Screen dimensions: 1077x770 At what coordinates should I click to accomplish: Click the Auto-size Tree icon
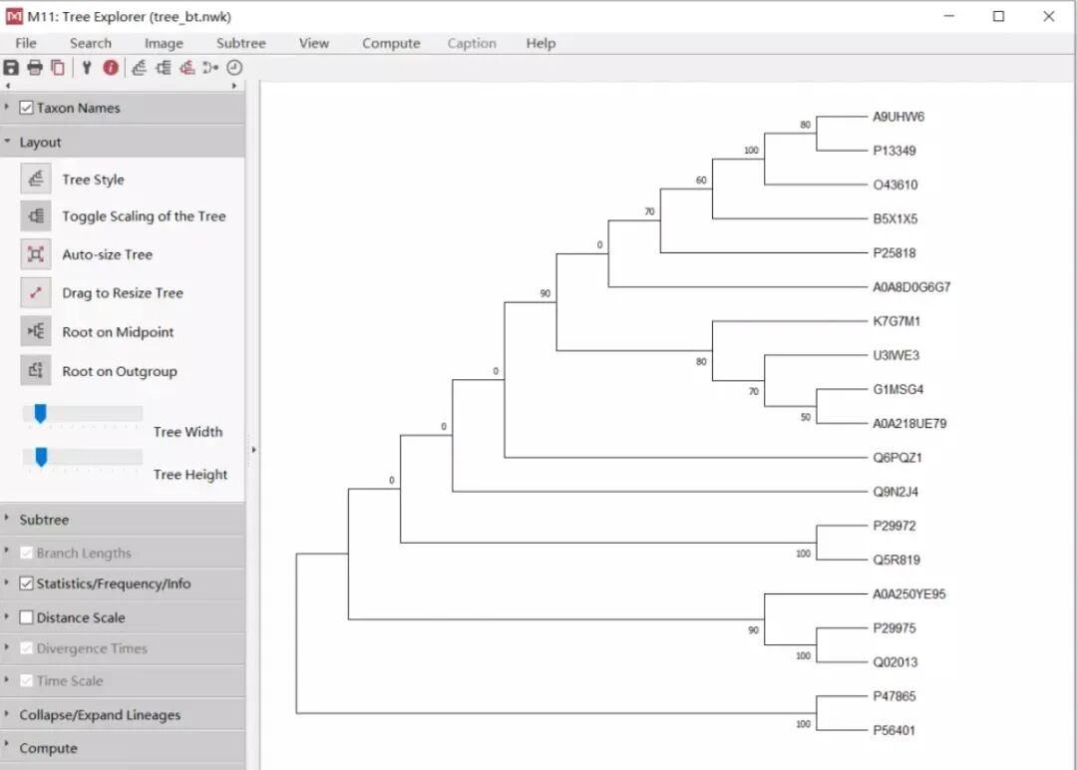36,254
